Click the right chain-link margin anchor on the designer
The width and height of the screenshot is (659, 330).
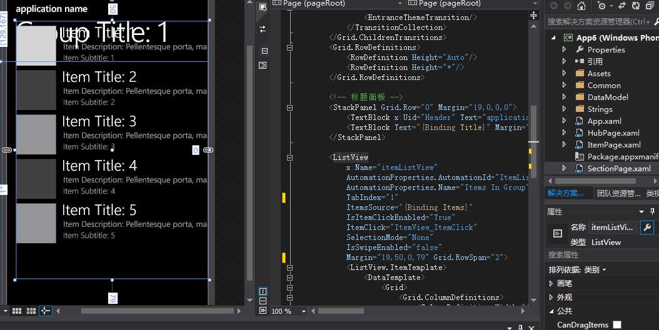208,150
